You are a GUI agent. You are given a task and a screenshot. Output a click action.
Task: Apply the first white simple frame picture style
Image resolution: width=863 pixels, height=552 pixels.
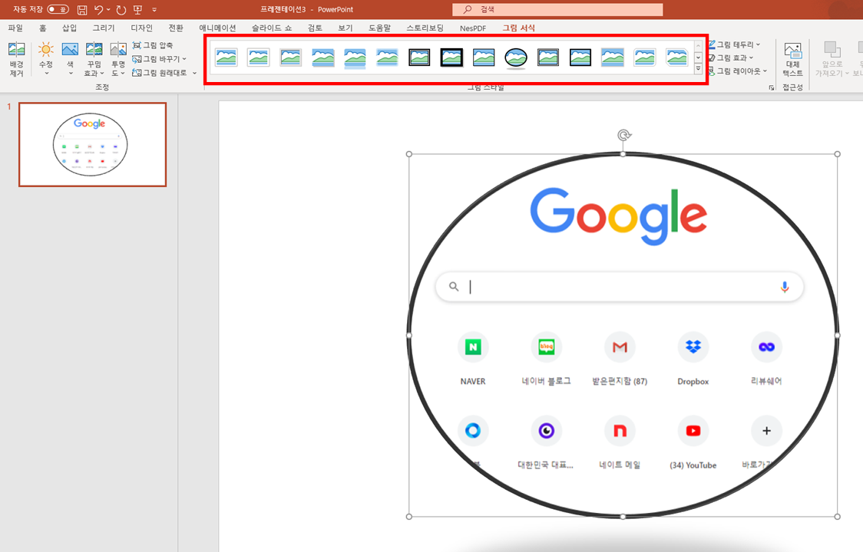(x=226, y=58)
